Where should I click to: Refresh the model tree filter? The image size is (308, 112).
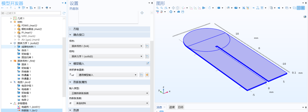click(64, 13)
